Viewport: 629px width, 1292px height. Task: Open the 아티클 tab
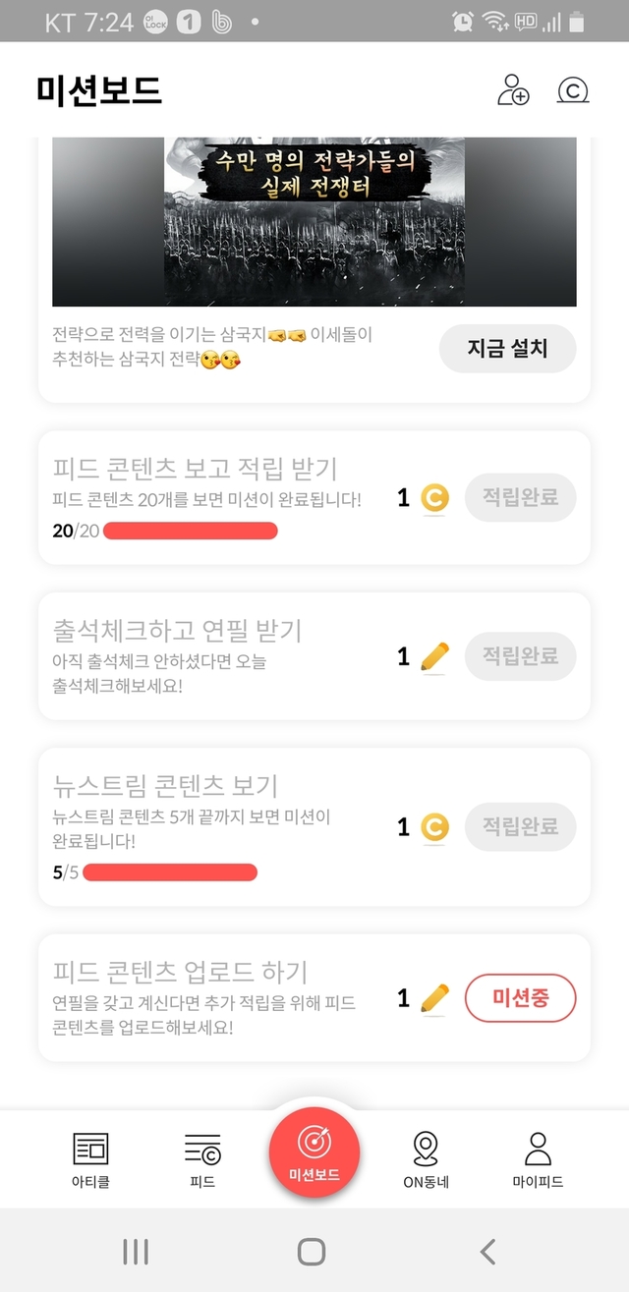(90, 1159)
